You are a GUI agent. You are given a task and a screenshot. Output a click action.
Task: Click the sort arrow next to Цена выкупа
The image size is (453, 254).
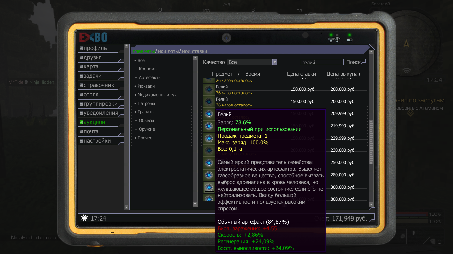coord(359,74)
